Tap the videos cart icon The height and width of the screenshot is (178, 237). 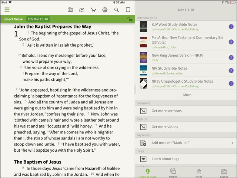(143, 127)
